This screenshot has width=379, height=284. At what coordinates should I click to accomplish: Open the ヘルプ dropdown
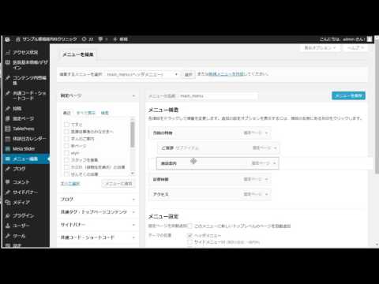click(355, 48)
